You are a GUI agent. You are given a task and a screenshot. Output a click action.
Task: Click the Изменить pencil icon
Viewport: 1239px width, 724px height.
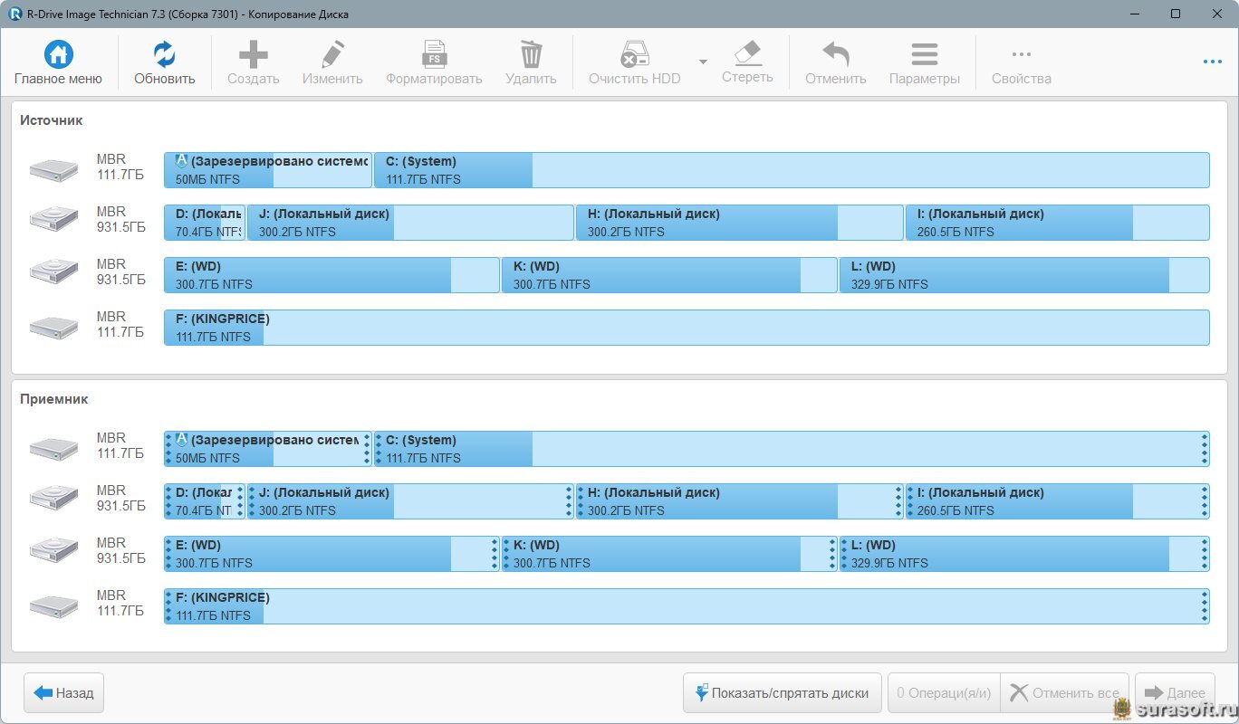[x=332, y=54]
